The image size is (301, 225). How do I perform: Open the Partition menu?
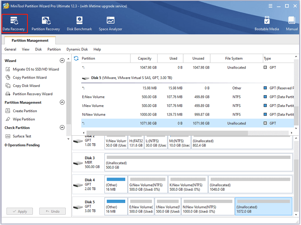54,49
